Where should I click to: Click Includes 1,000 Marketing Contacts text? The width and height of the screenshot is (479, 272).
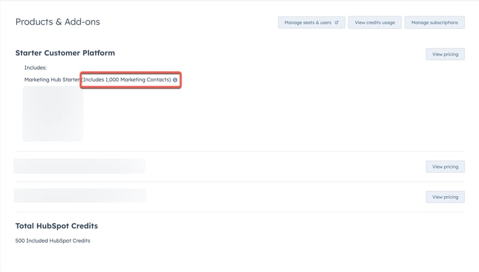[x=126, y=80]
